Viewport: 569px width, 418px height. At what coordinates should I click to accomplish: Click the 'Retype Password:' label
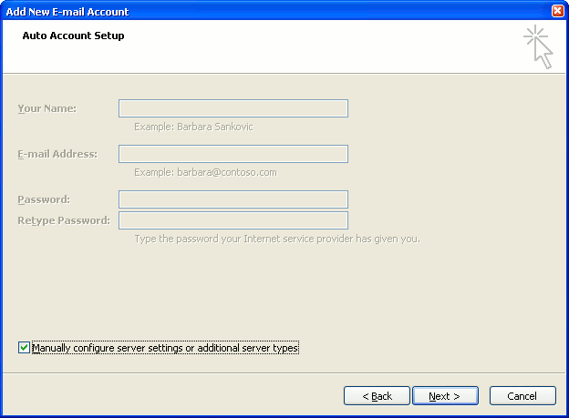tap(63, 220)
